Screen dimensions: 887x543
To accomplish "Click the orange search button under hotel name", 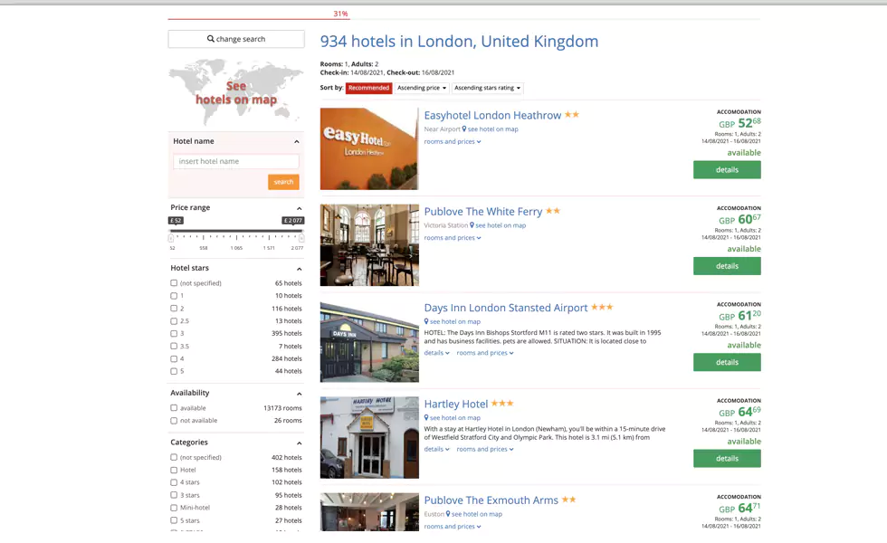I will (283, 181).
